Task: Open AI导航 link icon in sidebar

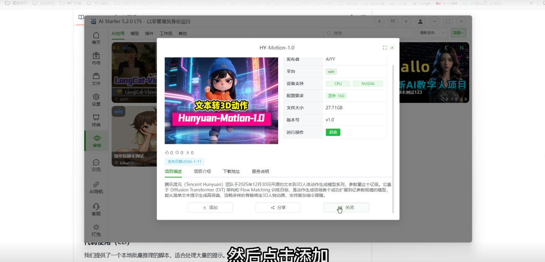Action: pyautogui.click(x=96, y=187)
